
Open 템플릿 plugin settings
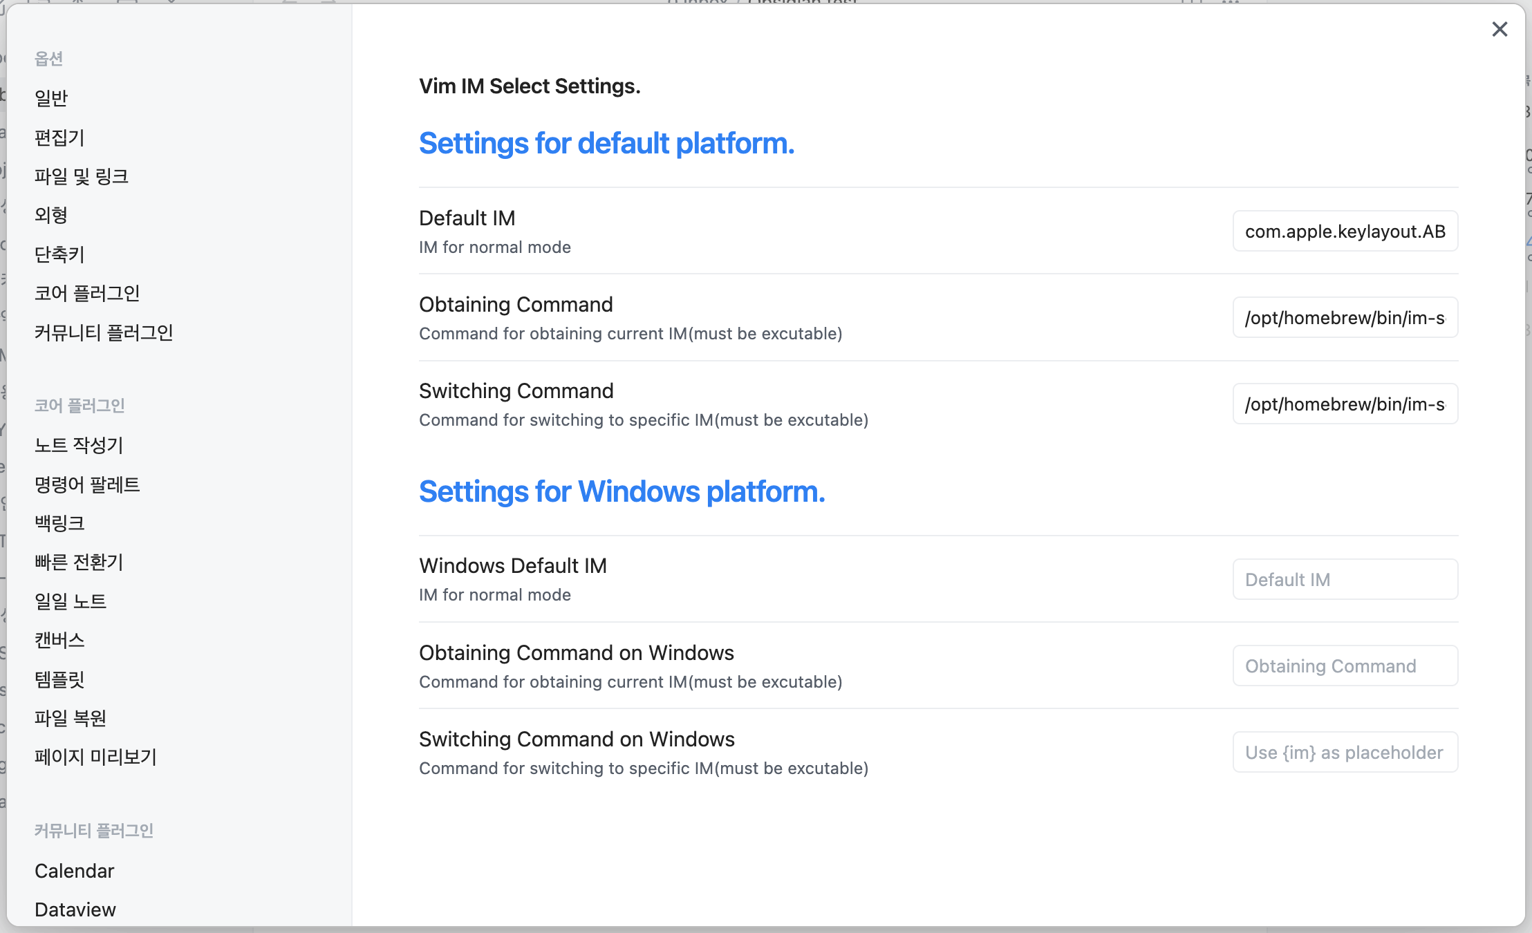[59, 679]
